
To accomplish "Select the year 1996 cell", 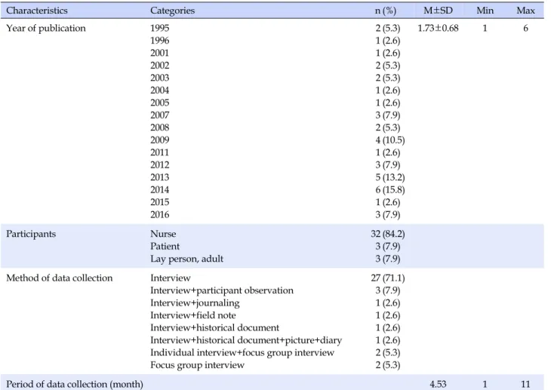I will tap(159, 41).
